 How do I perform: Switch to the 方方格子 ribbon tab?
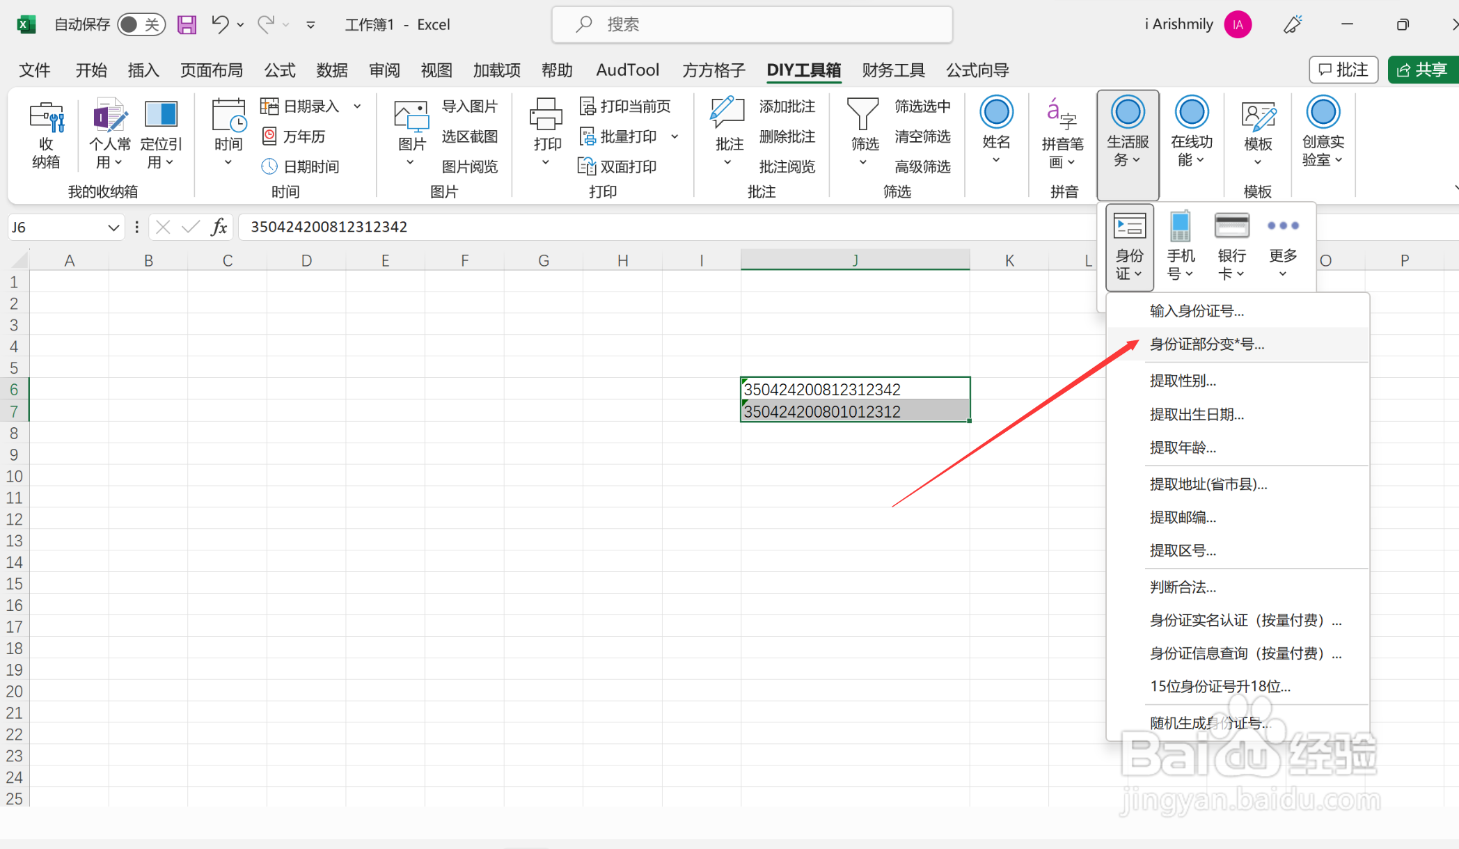point(713,70)
